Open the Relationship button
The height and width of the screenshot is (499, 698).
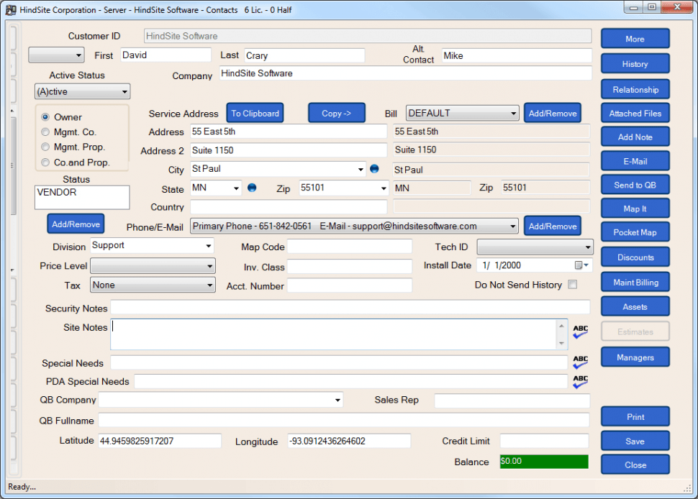[635, 89]
